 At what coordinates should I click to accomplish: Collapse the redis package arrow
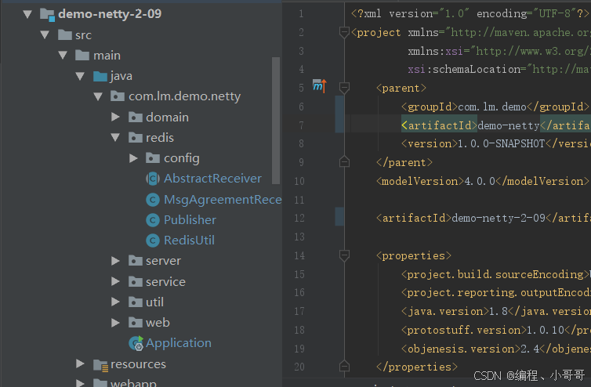(x=115, y=138)
